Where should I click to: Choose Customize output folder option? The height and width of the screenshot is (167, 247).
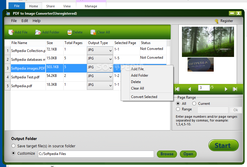tap(13, 153)
